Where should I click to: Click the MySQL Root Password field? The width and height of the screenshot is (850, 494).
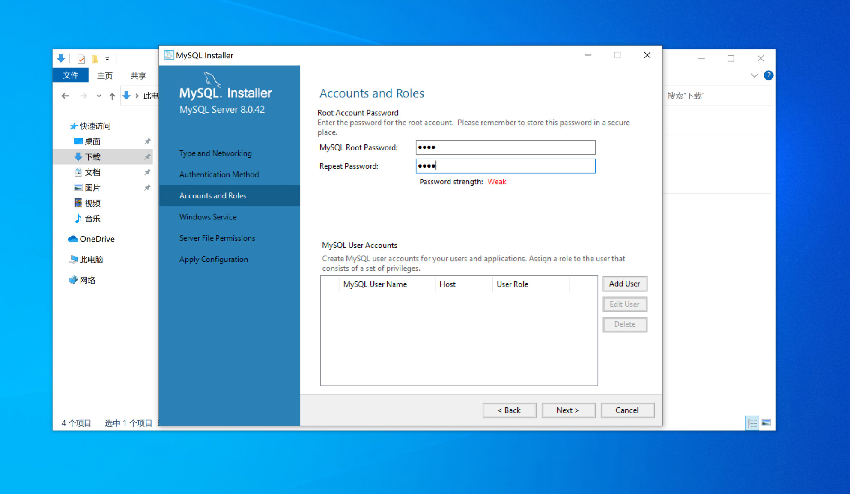[505, 147]
